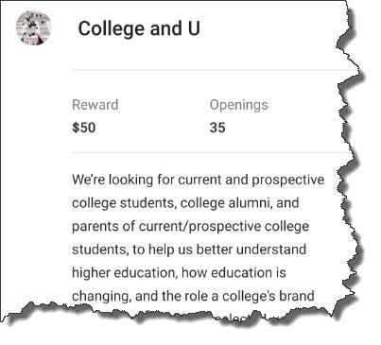Viewport: 381px width, 345px height.
Task: Click the $50 reward amount
Action: coord(84,128)
